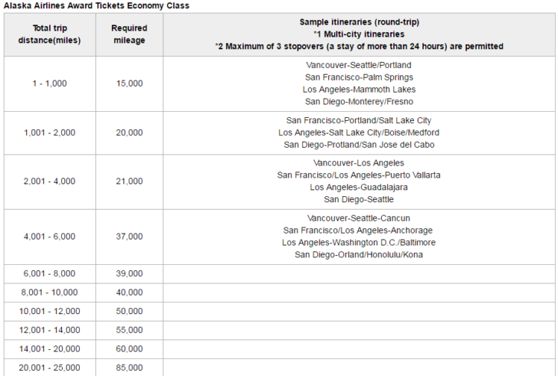The width and height of the screenshot is (558, 376).
Task: Click the "21,000" mileage cell
Action: [130, 181]
